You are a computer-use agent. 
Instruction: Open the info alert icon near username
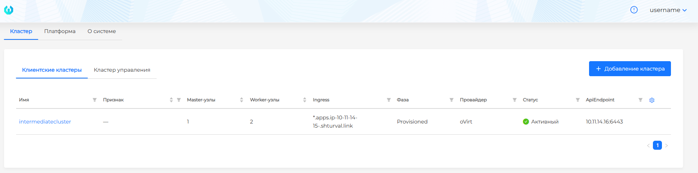click(634, 10)
